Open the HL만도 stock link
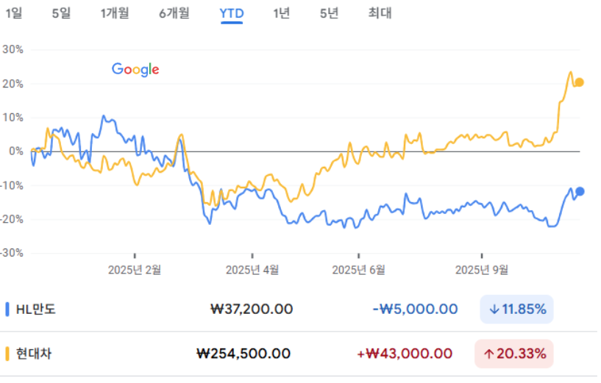 click(x=36, y=309)
